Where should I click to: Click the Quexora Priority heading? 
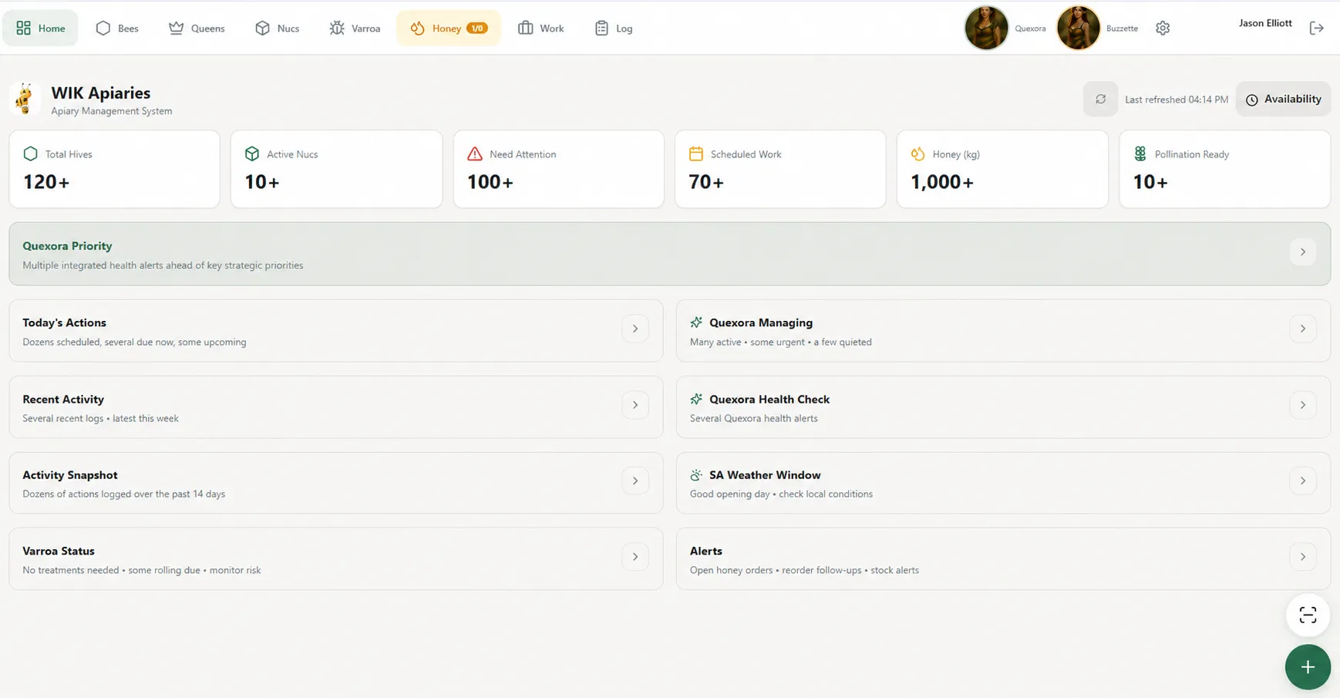point(67,246)
